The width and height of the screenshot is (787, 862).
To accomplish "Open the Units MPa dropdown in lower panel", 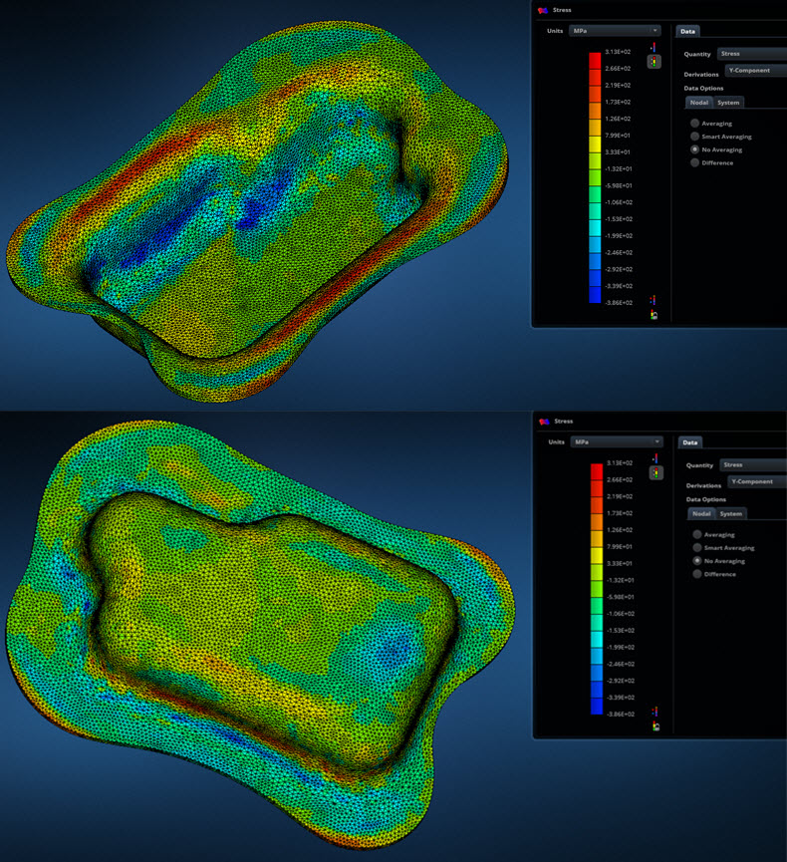I will point(617,442).
